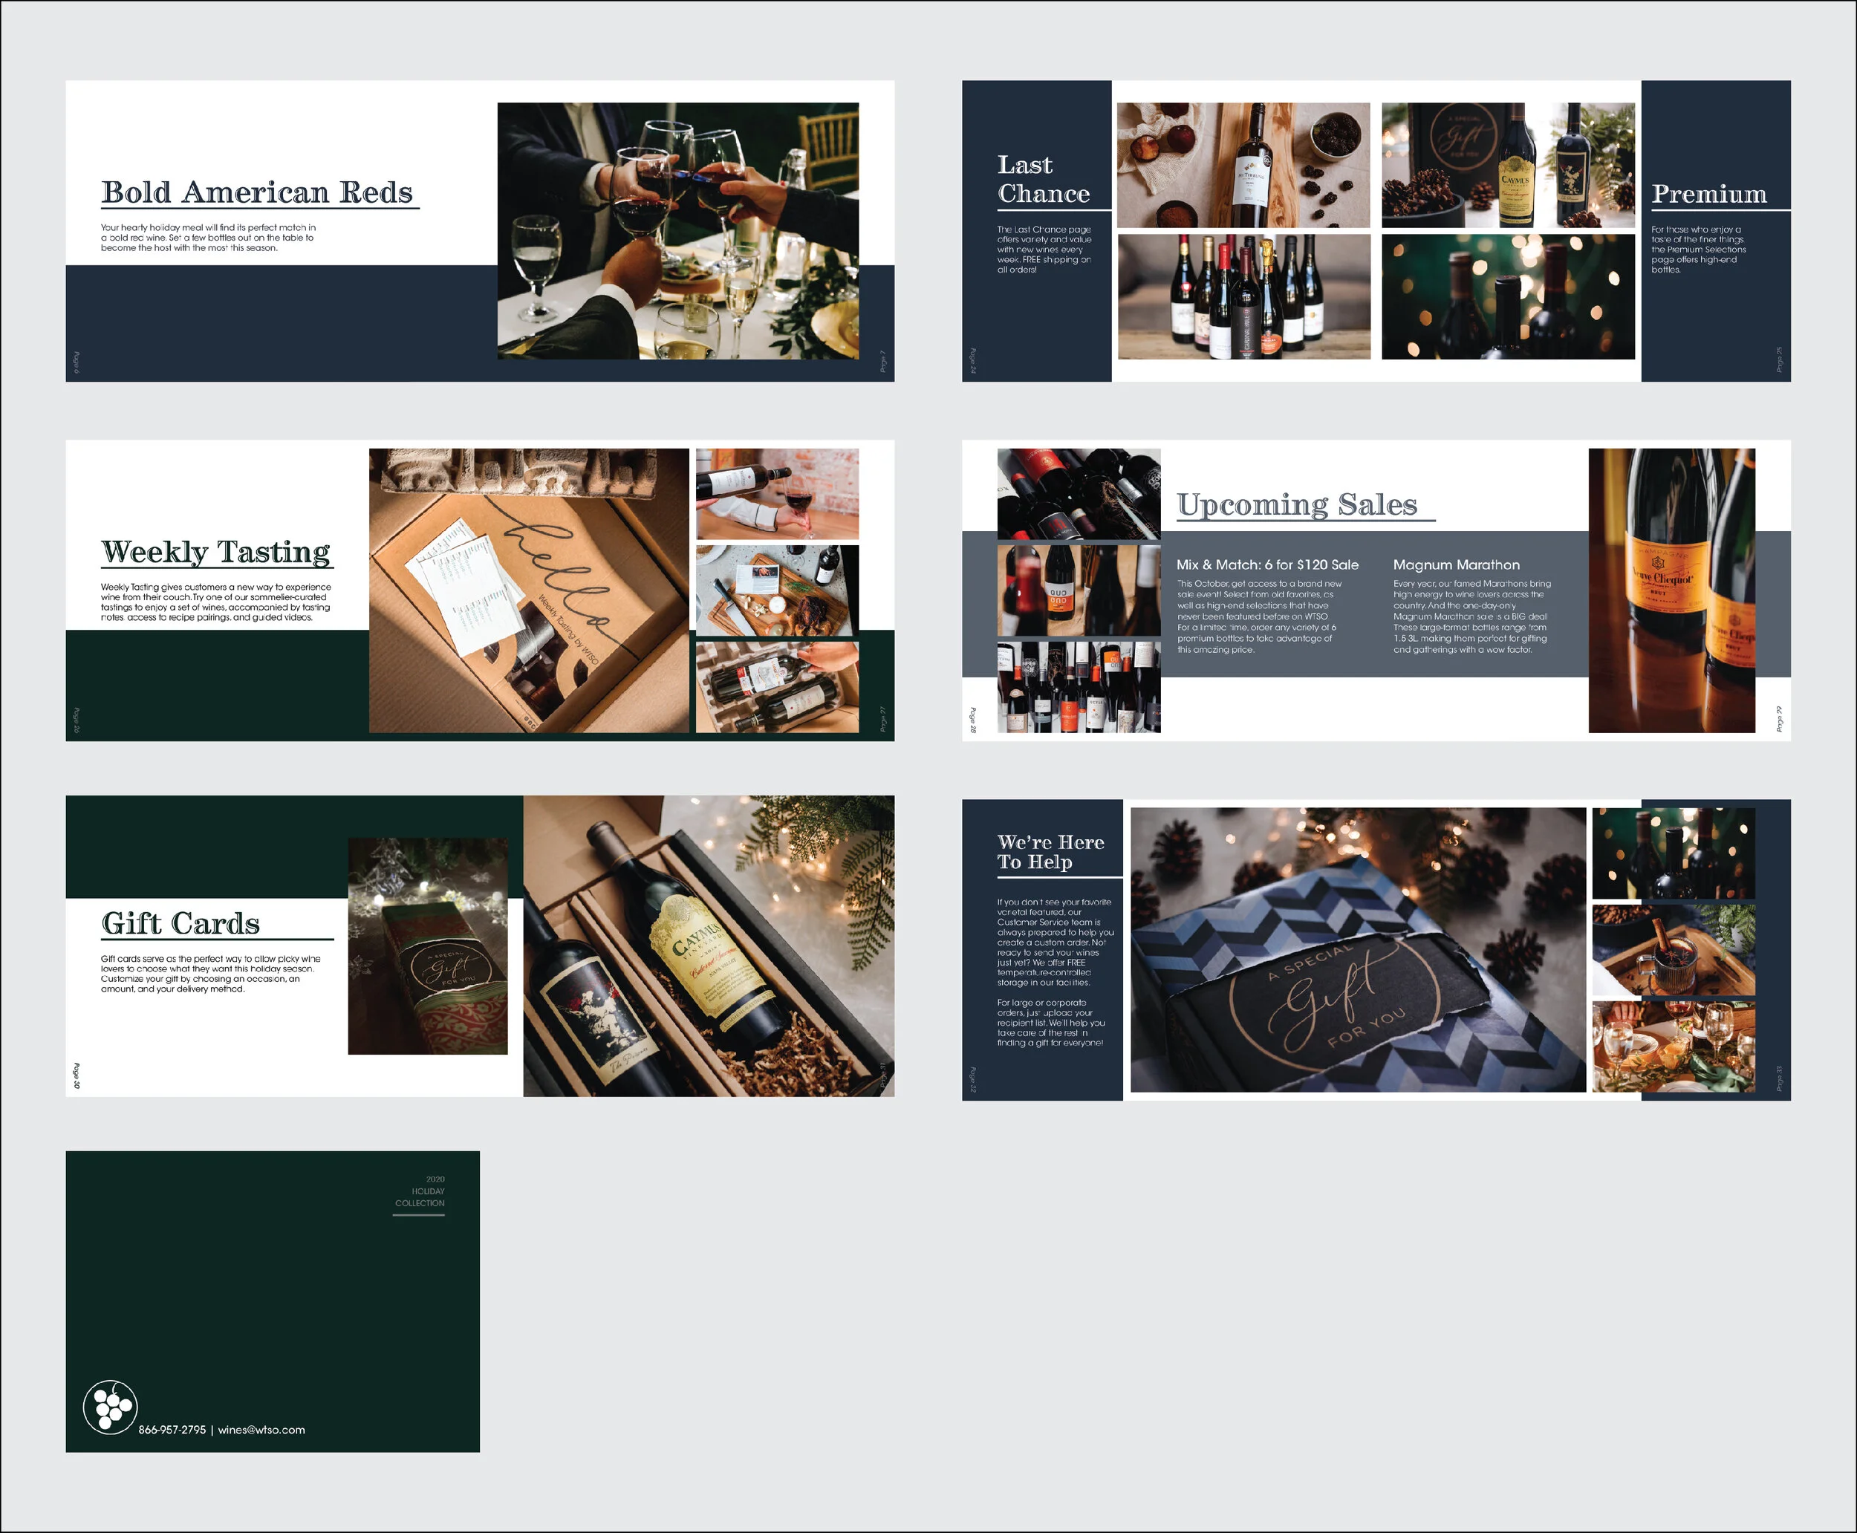
Task: Select the Mix & Match sale subheading
Action: tap(1267, 565)
